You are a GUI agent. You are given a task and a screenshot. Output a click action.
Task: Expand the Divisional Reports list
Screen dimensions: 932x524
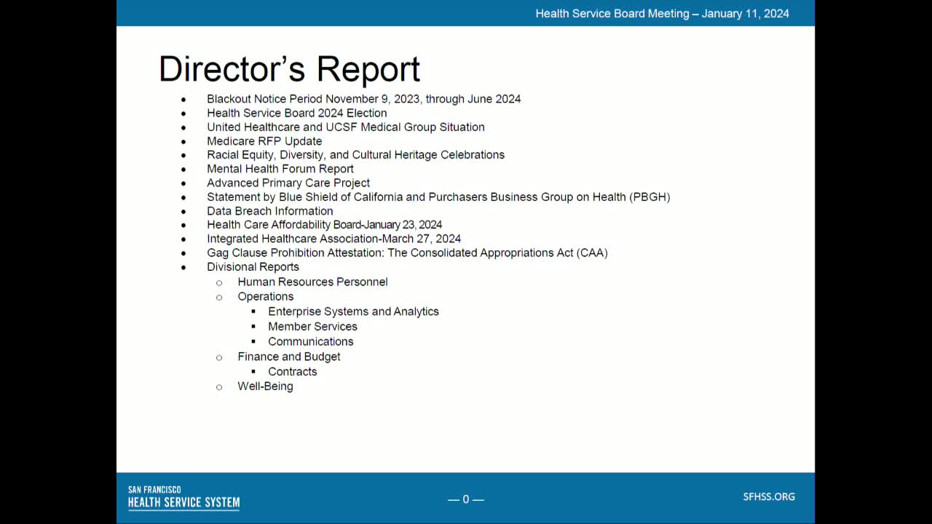[253, 267]
